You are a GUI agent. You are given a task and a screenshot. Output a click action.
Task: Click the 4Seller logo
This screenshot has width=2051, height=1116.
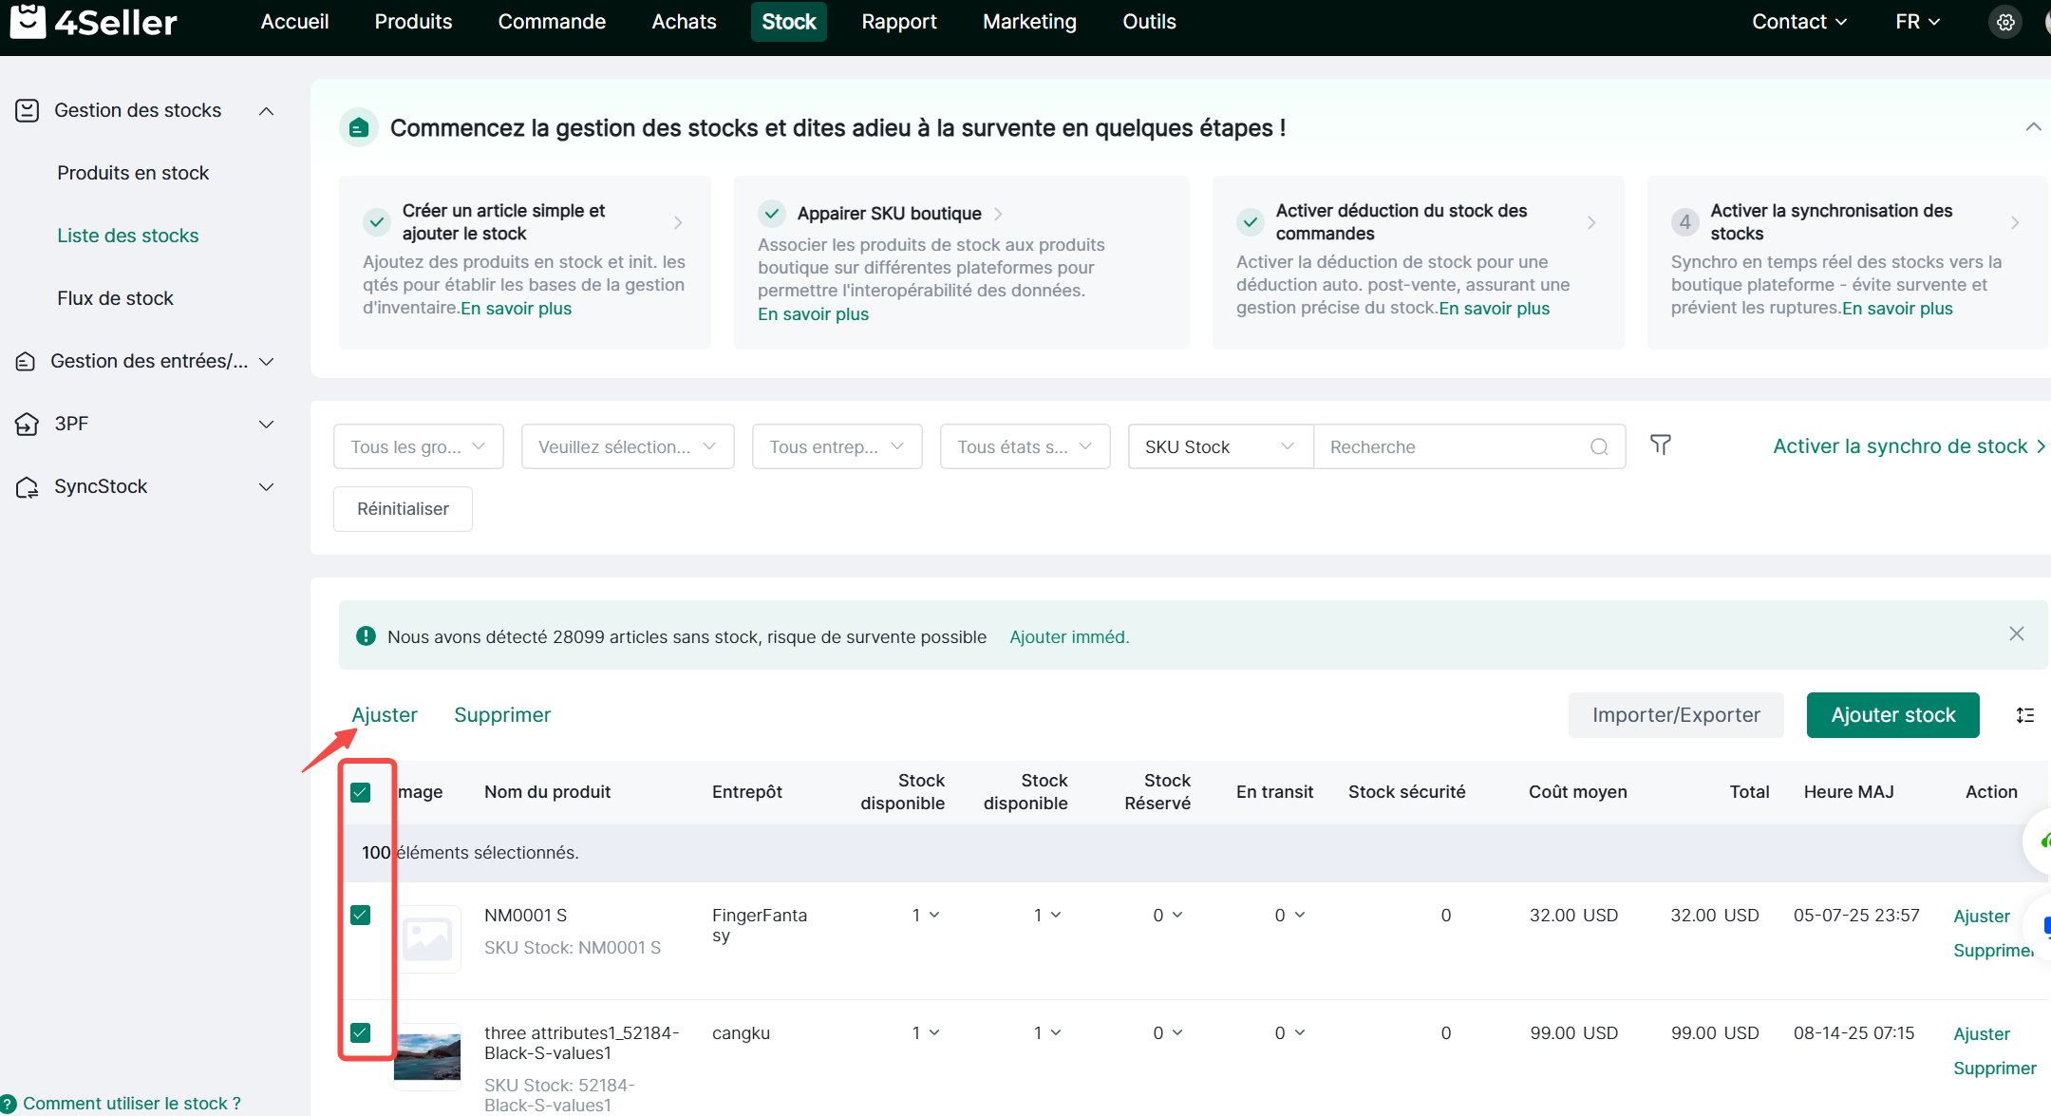point(93,21)
